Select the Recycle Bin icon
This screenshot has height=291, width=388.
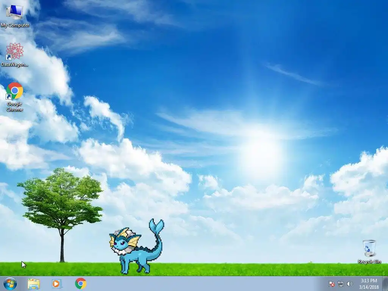pyautogui.click(x=369, y=252)
